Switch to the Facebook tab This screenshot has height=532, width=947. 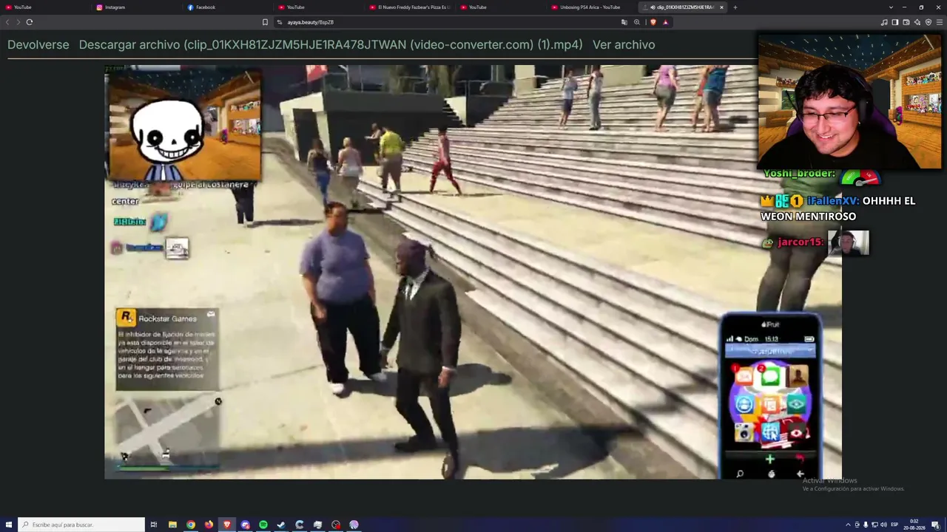[x=228, y=7]
